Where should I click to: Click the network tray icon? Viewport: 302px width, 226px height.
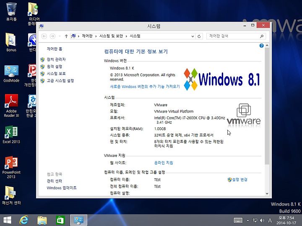[255, 221]
